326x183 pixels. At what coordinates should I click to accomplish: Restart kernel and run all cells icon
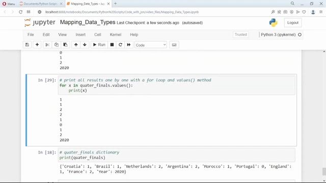(129, 45)
